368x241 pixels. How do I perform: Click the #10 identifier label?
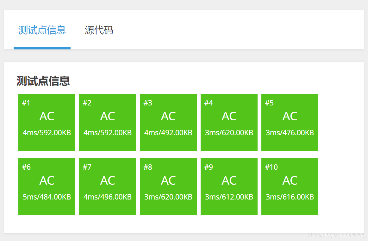[271, 167]
